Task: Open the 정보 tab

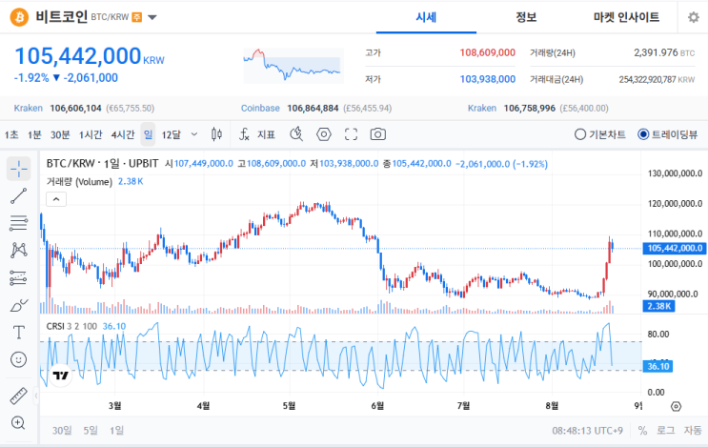Action: point(526,17)
